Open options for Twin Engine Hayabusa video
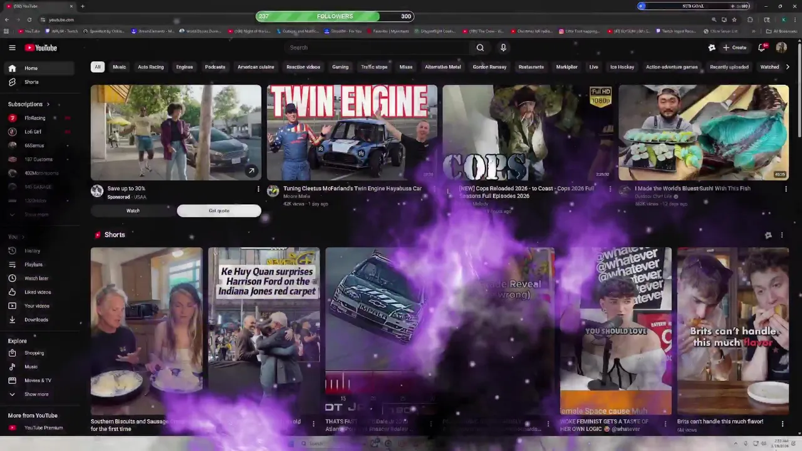This screenshot has height=451, width=802. coord(434,189)
